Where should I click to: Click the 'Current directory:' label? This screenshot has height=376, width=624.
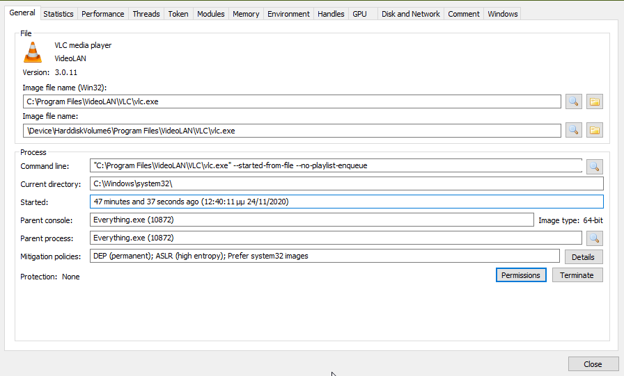pyautogui.click(x=51, y=184)
